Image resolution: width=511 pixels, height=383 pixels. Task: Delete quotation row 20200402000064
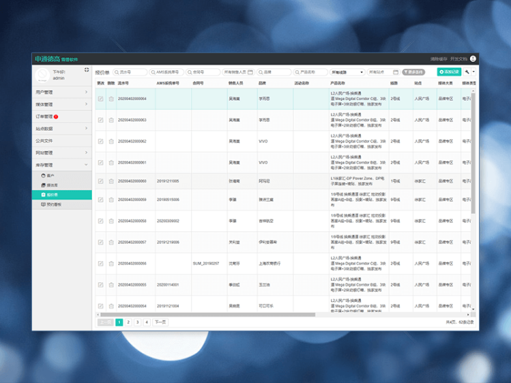pos(111,99)
